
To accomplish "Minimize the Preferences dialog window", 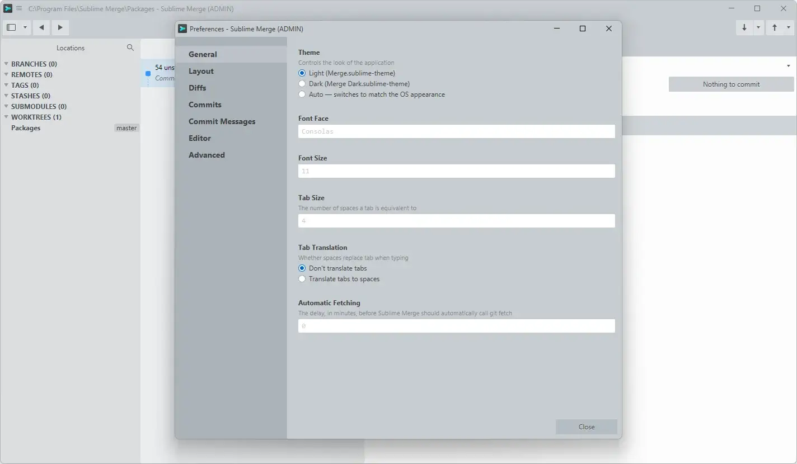I will pos(557,29).
